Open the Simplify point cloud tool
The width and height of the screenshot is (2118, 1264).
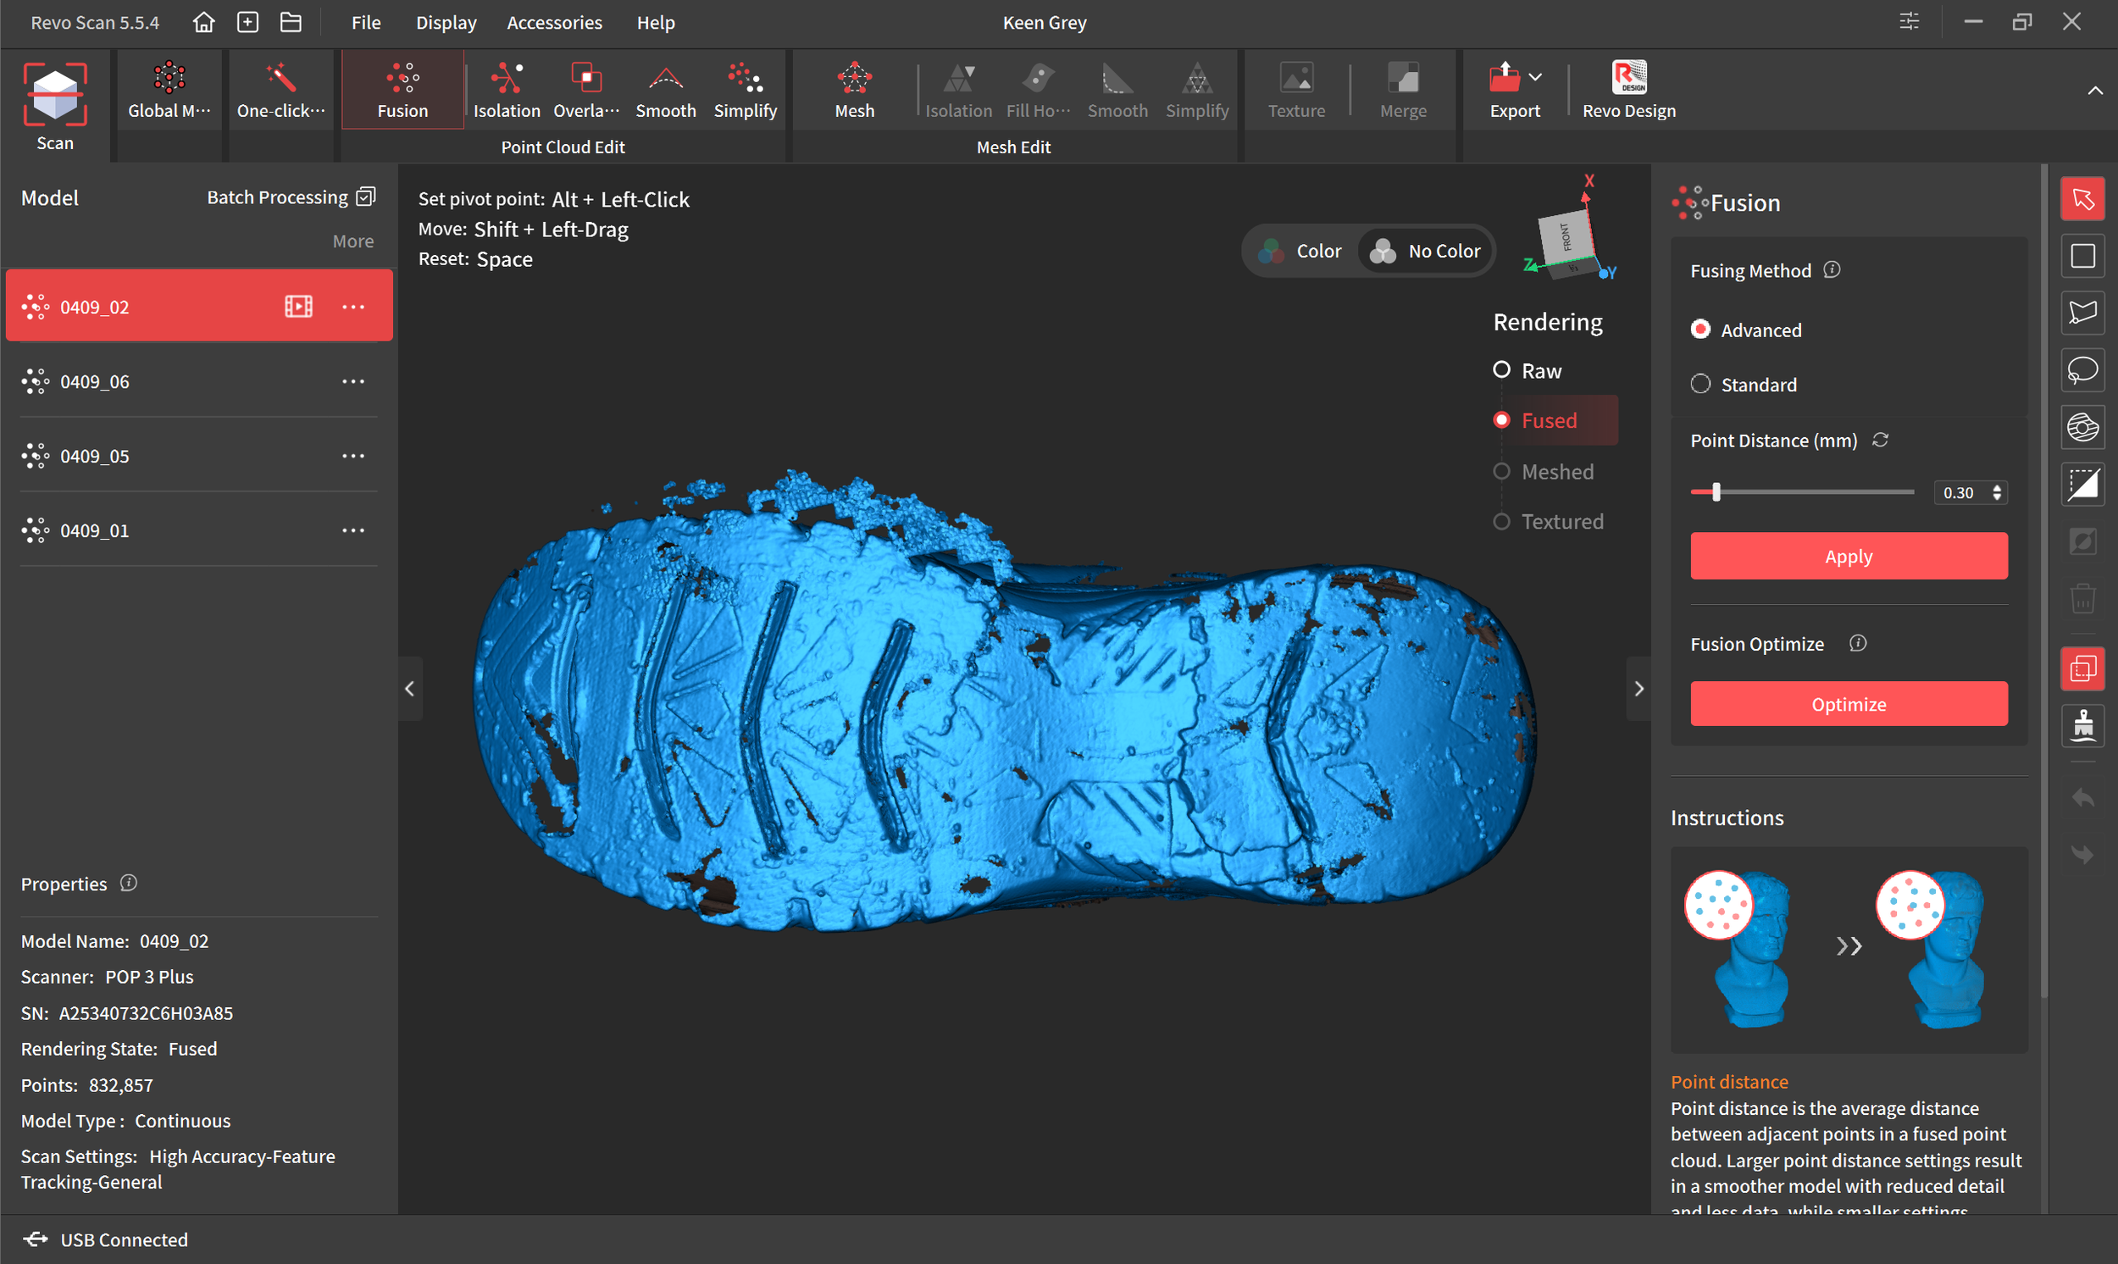(745, 90)
